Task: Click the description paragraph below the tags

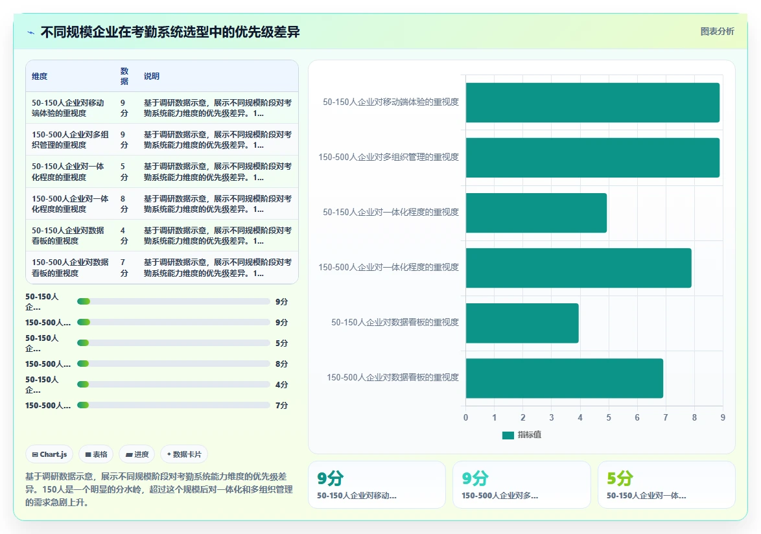Action: tap(159, 489)
